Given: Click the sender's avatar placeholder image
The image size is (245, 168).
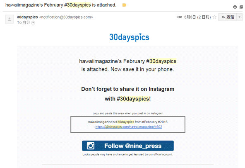Looking at the screenshot, I should (x=10, y=19).
